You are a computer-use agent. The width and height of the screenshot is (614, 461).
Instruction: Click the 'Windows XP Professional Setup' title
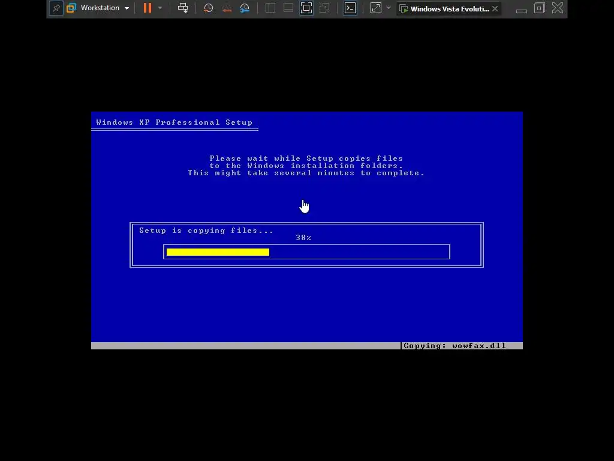tap(174, 122)
